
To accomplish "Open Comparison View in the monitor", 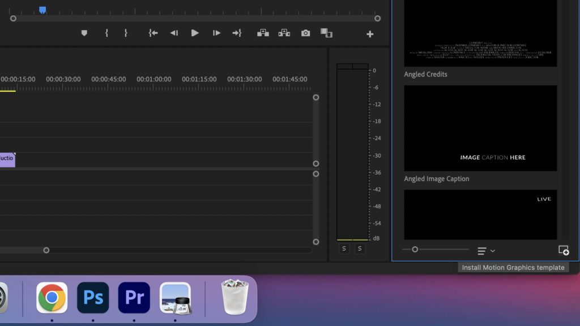I will tap(326, 33).
